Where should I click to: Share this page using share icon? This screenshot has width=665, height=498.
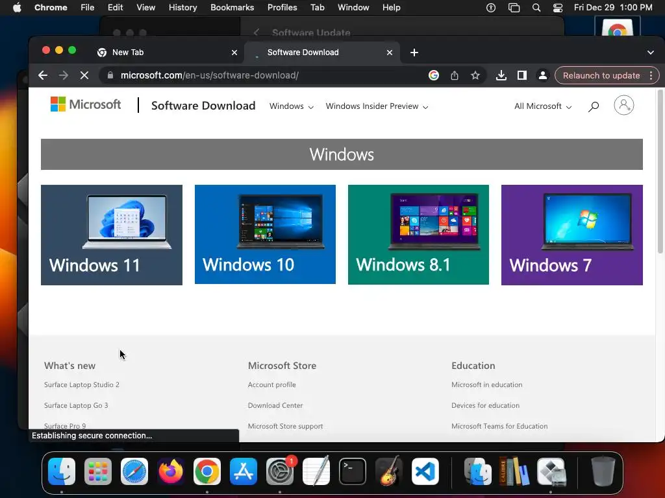click(x=454, y=75)
